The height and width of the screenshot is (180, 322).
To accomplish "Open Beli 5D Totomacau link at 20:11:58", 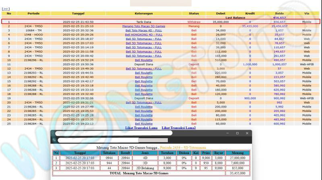I will click(x=144, y=52).
